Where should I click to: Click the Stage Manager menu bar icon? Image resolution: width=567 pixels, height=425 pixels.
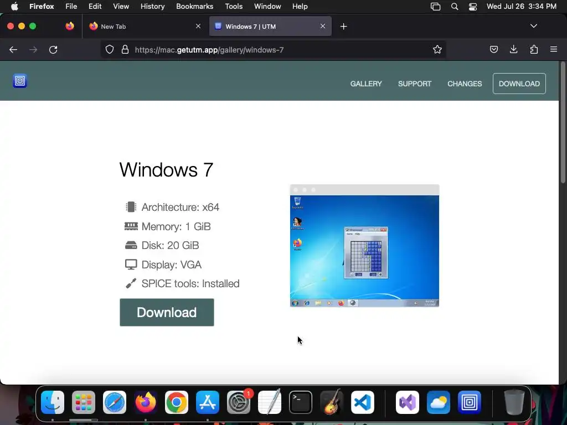[x=435, y=7]
